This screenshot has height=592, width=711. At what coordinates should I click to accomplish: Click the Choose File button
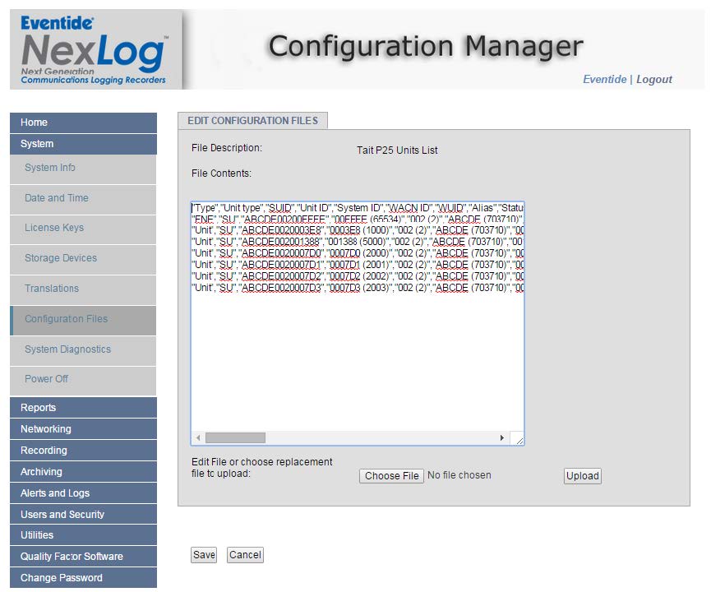(x=391, y=476)
